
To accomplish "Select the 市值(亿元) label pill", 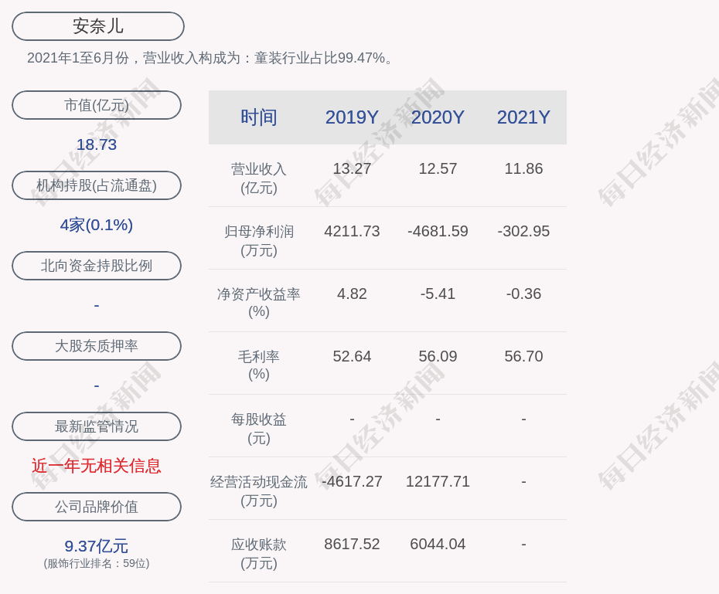I will [97, 105].
